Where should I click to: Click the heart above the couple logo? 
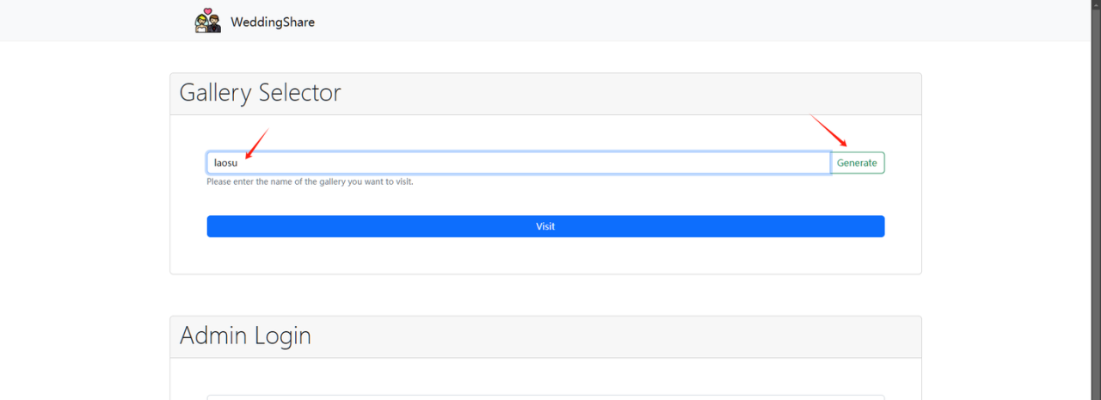click(207, 11)
